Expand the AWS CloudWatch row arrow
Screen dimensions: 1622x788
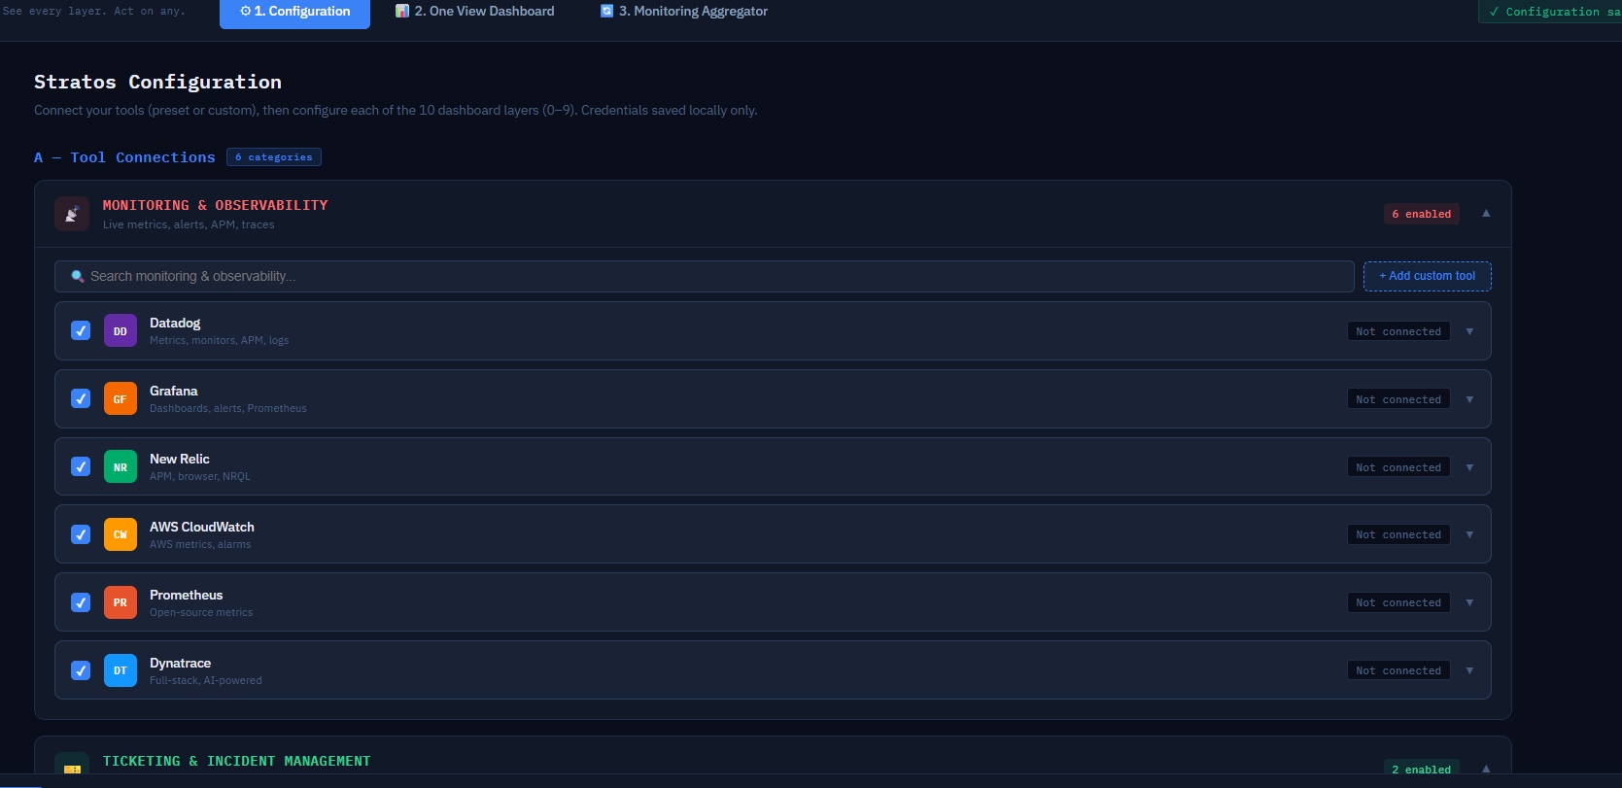[x=1469, y=534]
